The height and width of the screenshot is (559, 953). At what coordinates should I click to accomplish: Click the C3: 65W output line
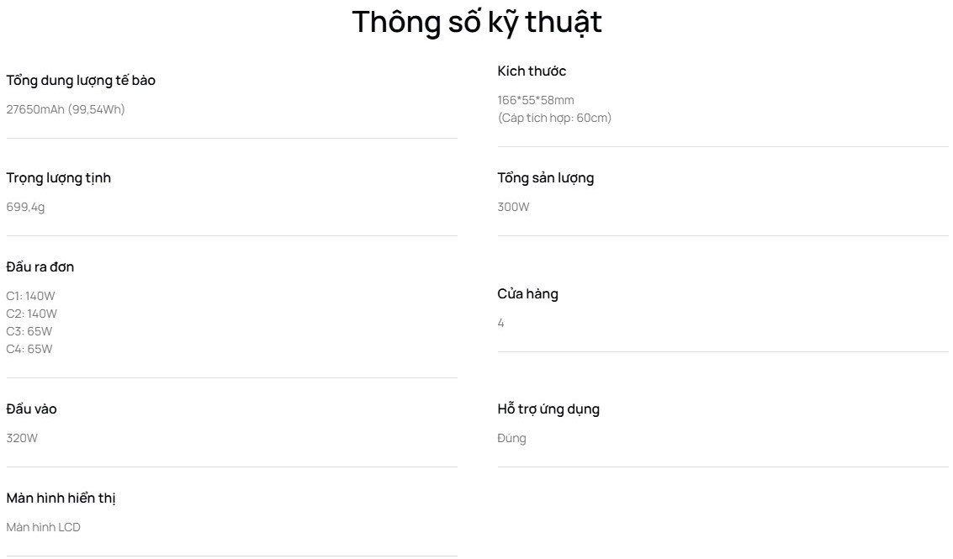click(x=29, y=331)
